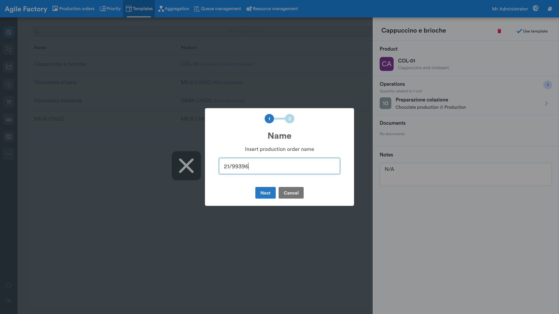Open Mr Administrator user menu
Image resolution: width=559 pixels, height=314 pixels.
click(510, 9)
